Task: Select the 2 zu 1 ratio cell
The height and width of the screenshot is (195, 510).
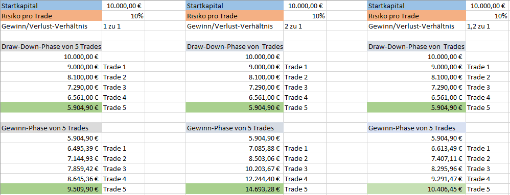Action: [x=305, y=26]
